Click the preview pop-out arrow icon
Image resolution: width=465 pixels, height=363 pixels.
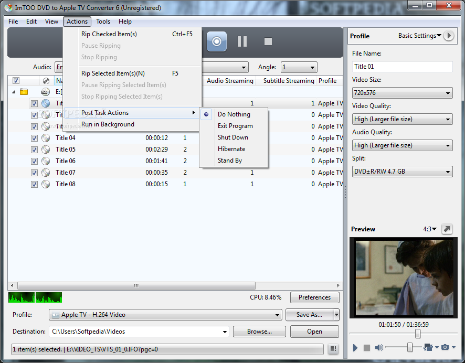tap(447, 229)
